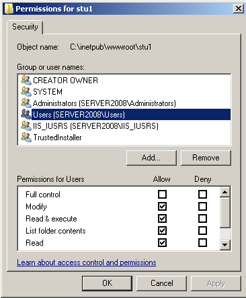Viewport: 246px width, 298px height.
Task: Tick Deny checkbox for Modify
Action: pos(202,206)
